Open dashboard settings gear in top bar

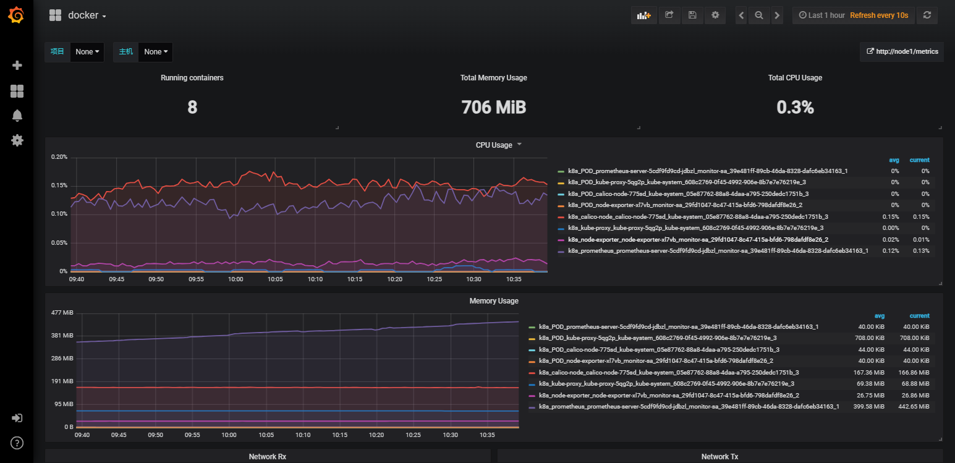(715, 15)
